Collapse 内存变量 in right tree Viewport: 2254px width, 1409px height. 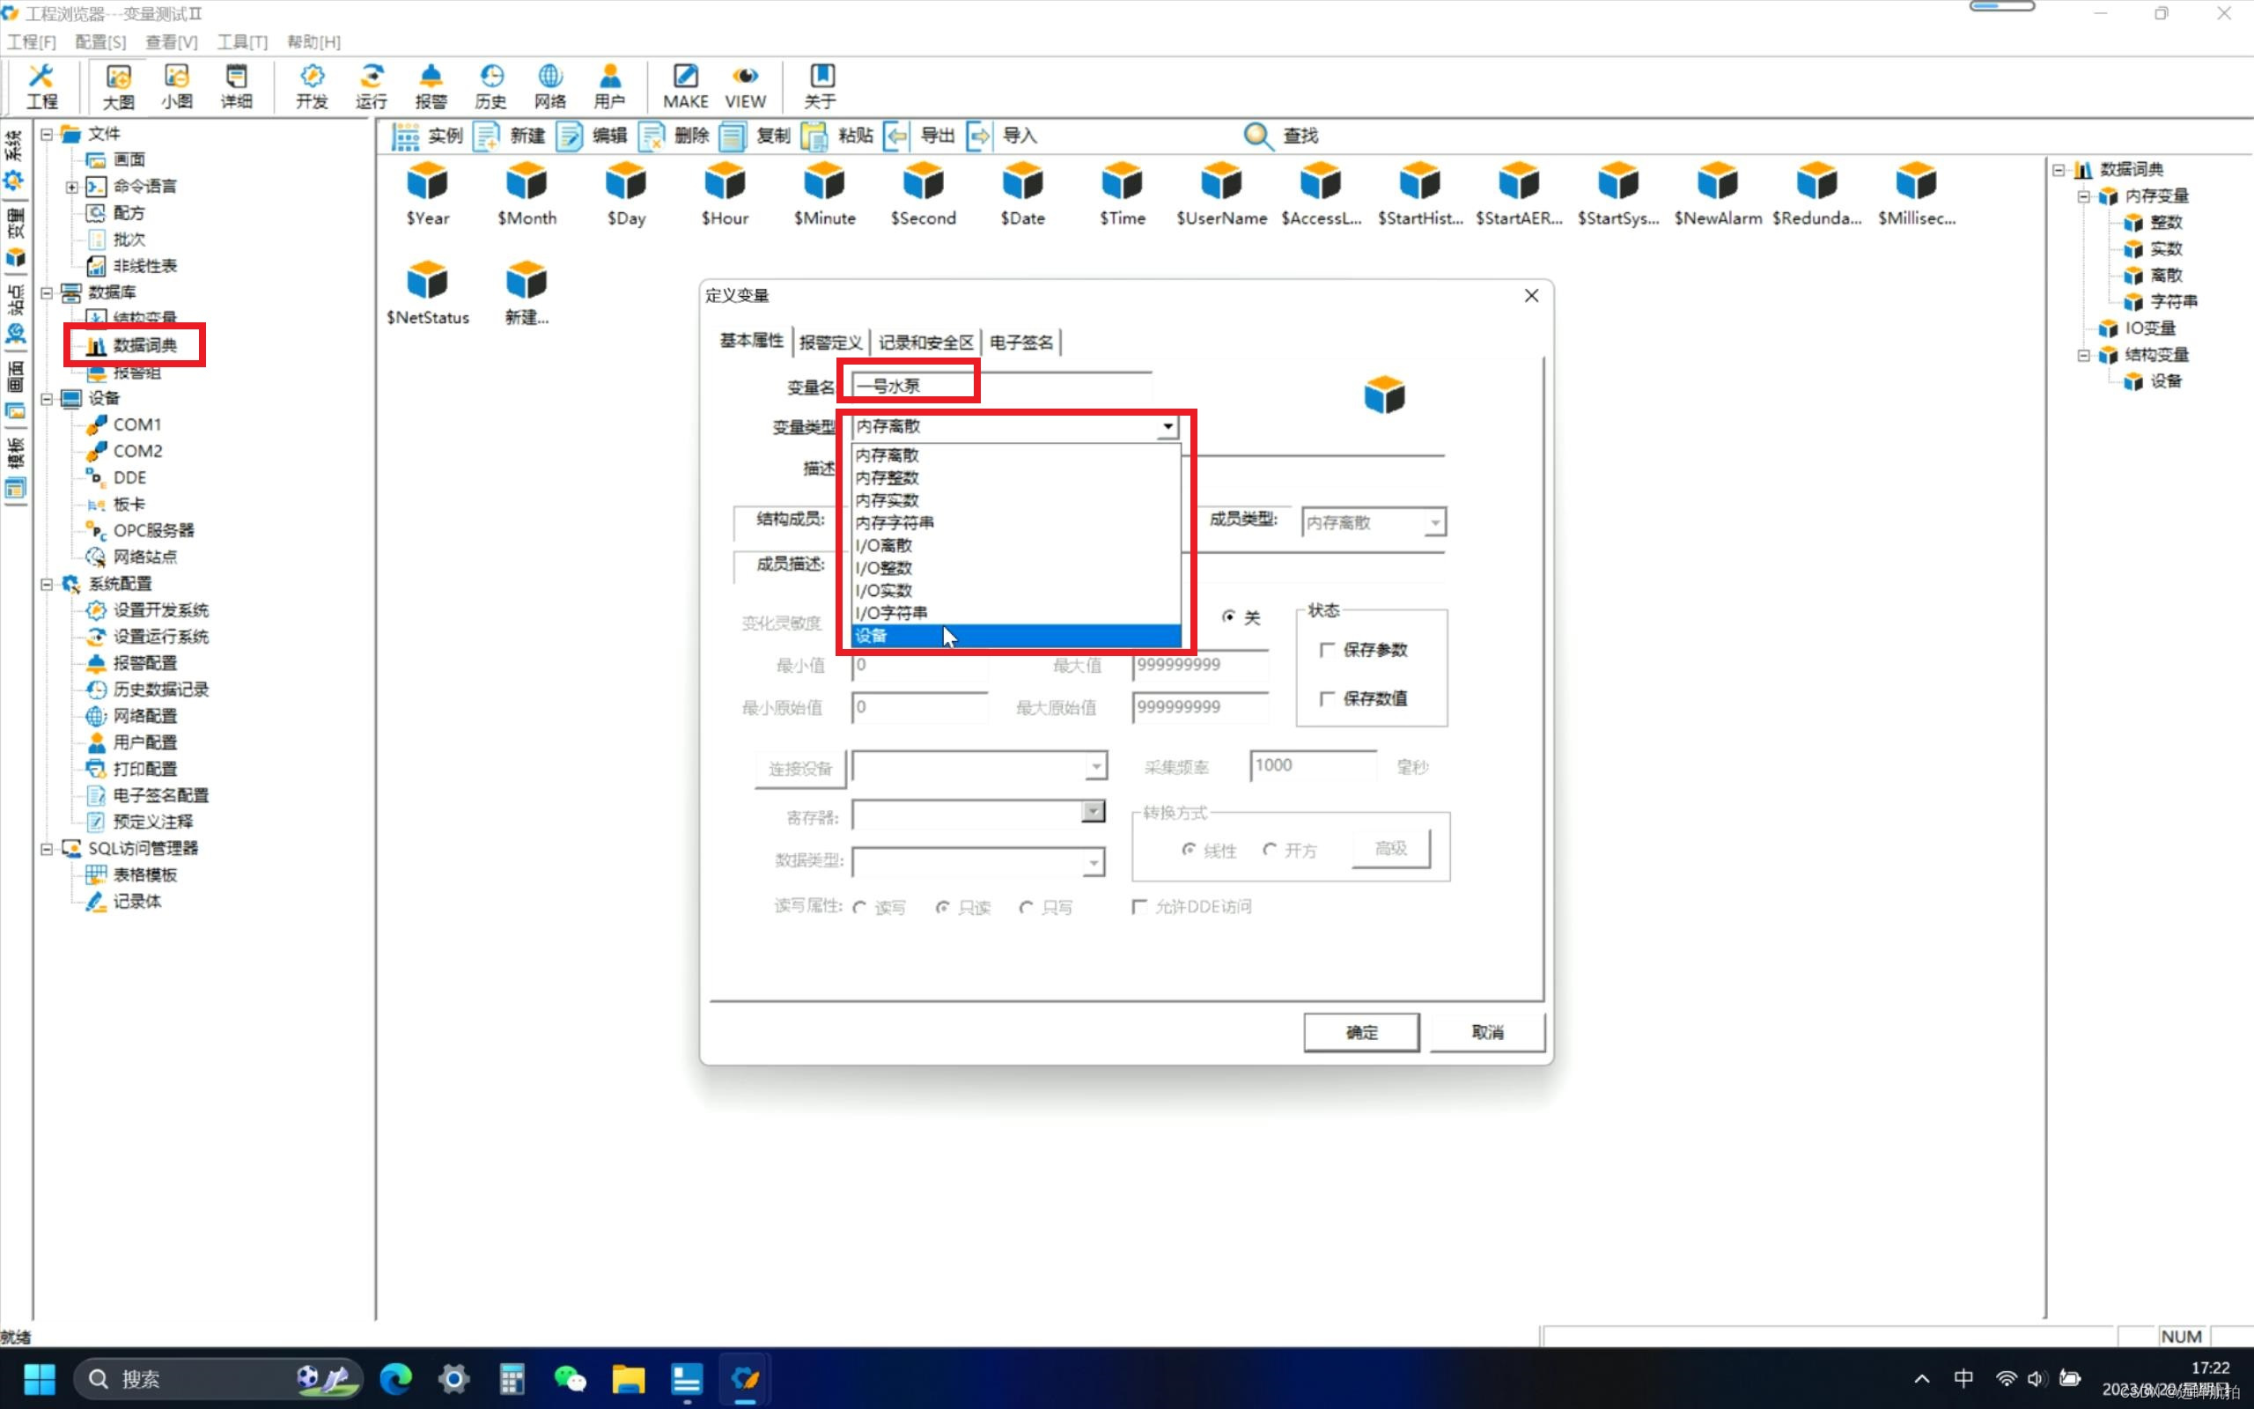click(x=2083, y=195)
